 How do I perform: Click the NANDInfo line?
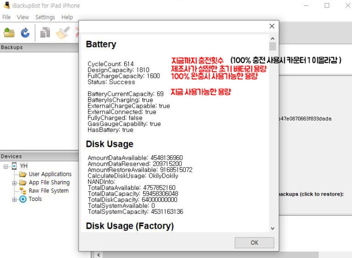tap(101, 182)
